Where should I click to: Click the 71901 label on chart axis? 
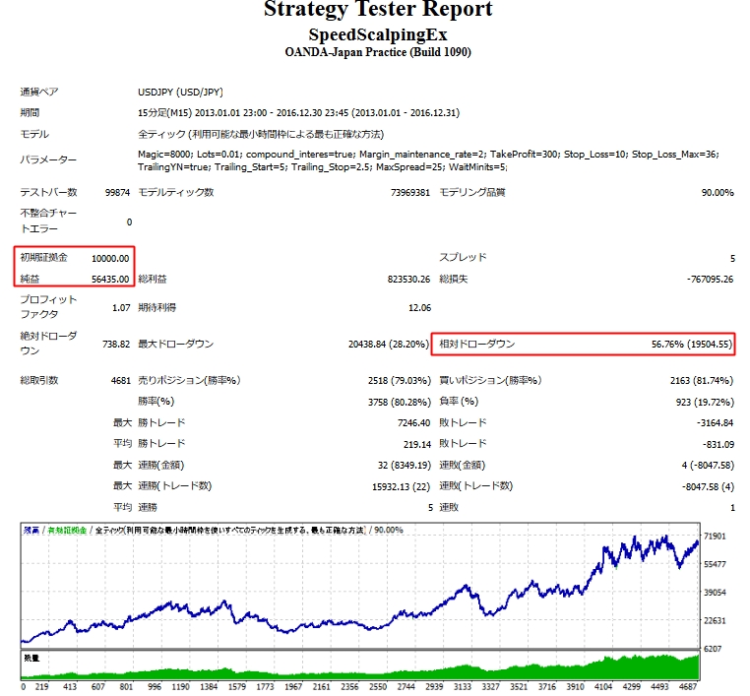(x=718, y=537)
